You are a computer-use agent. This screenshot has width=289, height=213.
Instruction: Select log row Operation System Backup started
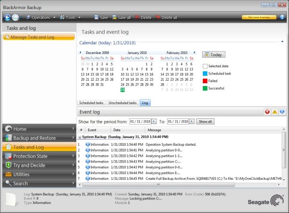point(180,145)
